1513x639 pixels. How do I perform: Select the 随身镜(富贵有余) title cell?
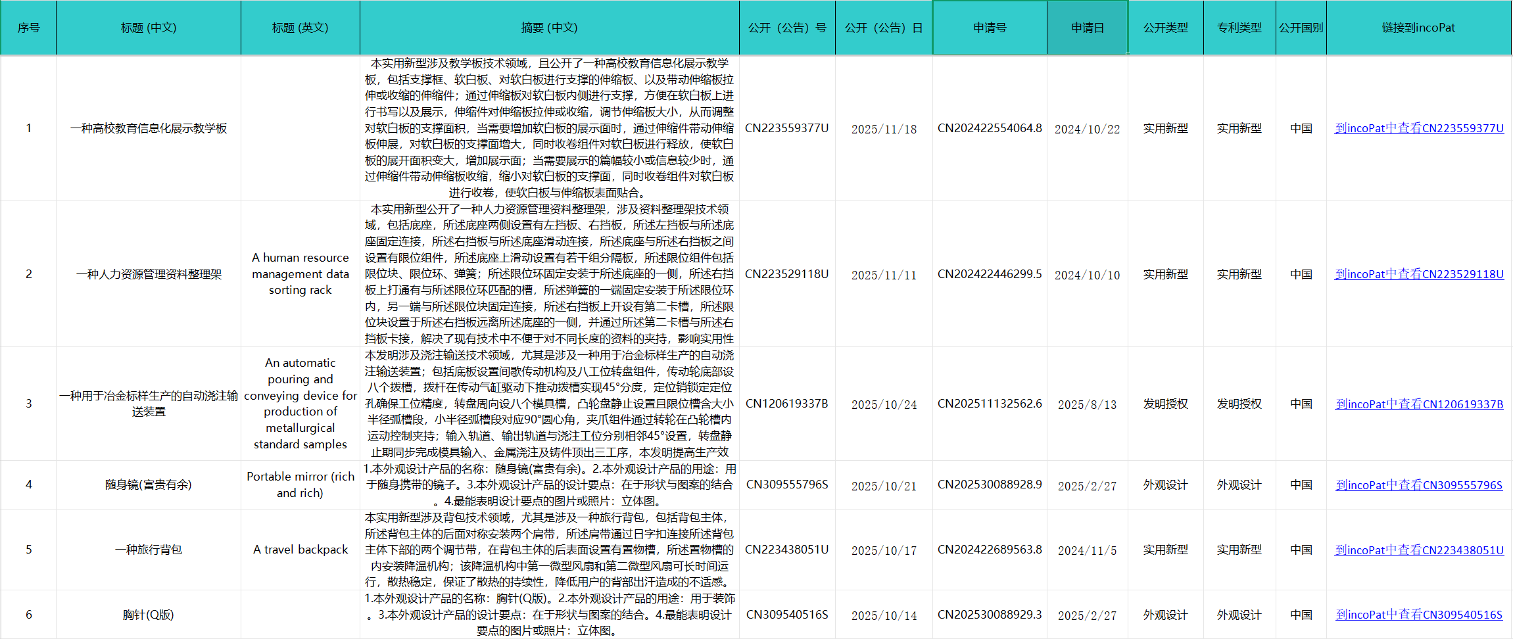click(149, 485)
